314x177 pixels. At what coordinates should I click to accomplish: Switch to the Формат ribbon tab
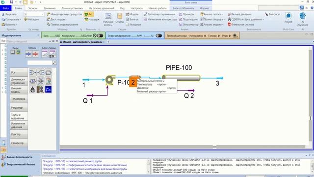(205, 8)
